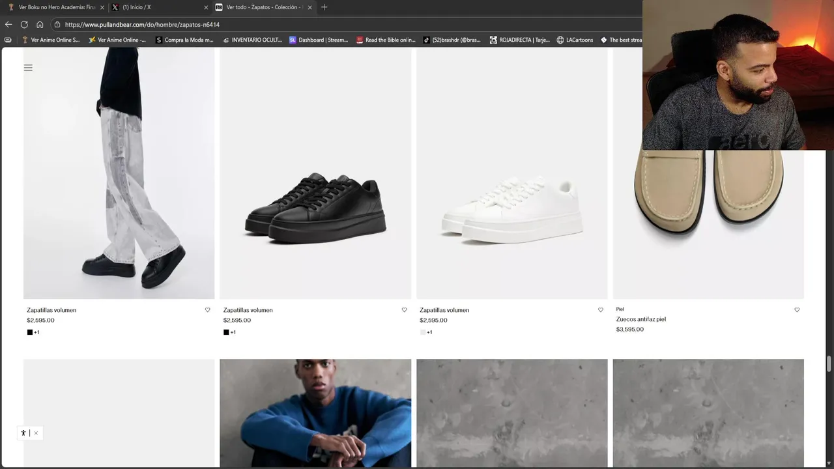Go back with browser back arrow
Viewport: 834px width, 469px height.
pyautogui.click(x=8, y=24)
